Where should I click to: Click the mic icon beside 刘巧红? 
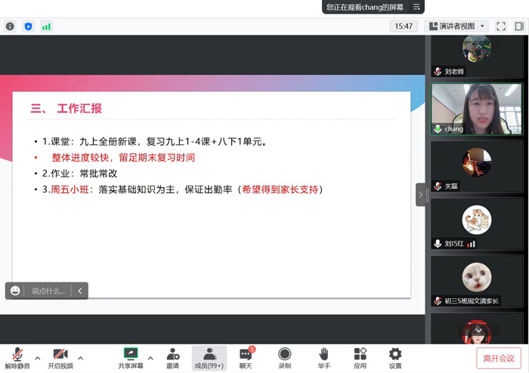(438, 243)
